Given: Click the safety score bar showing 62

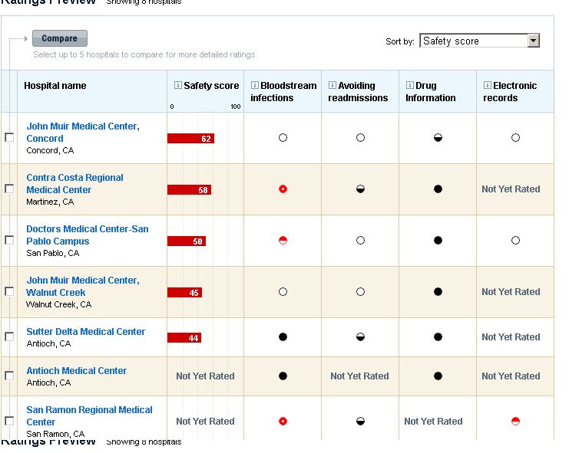Looking at the screenshot, I should (190, 139).
